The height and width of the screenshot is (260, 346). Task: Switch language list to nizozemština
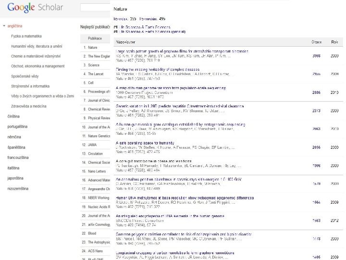pos(18,189)
